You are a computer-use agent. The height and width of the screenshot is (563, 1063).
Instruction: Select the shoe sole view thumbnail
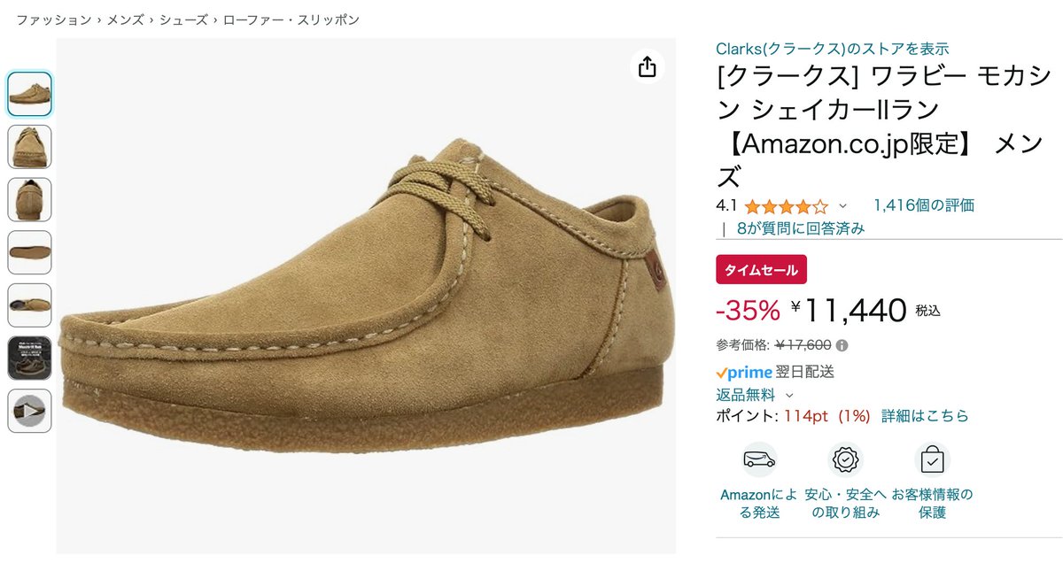[30, 252]
